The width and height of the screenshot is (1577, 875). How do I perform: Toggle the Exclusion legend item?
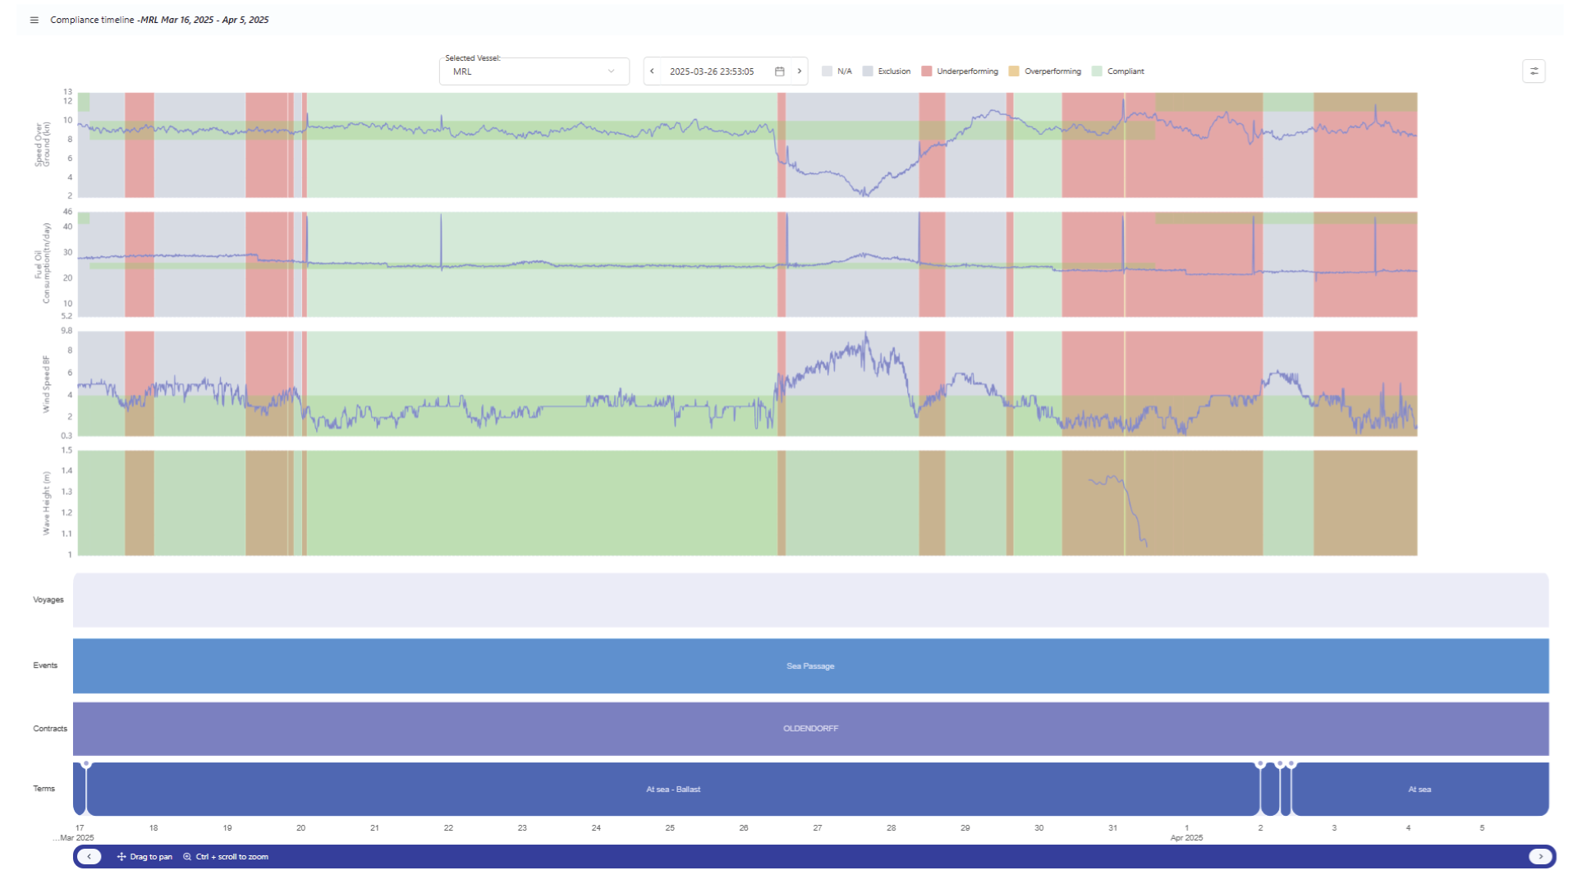tap(887, 71)
